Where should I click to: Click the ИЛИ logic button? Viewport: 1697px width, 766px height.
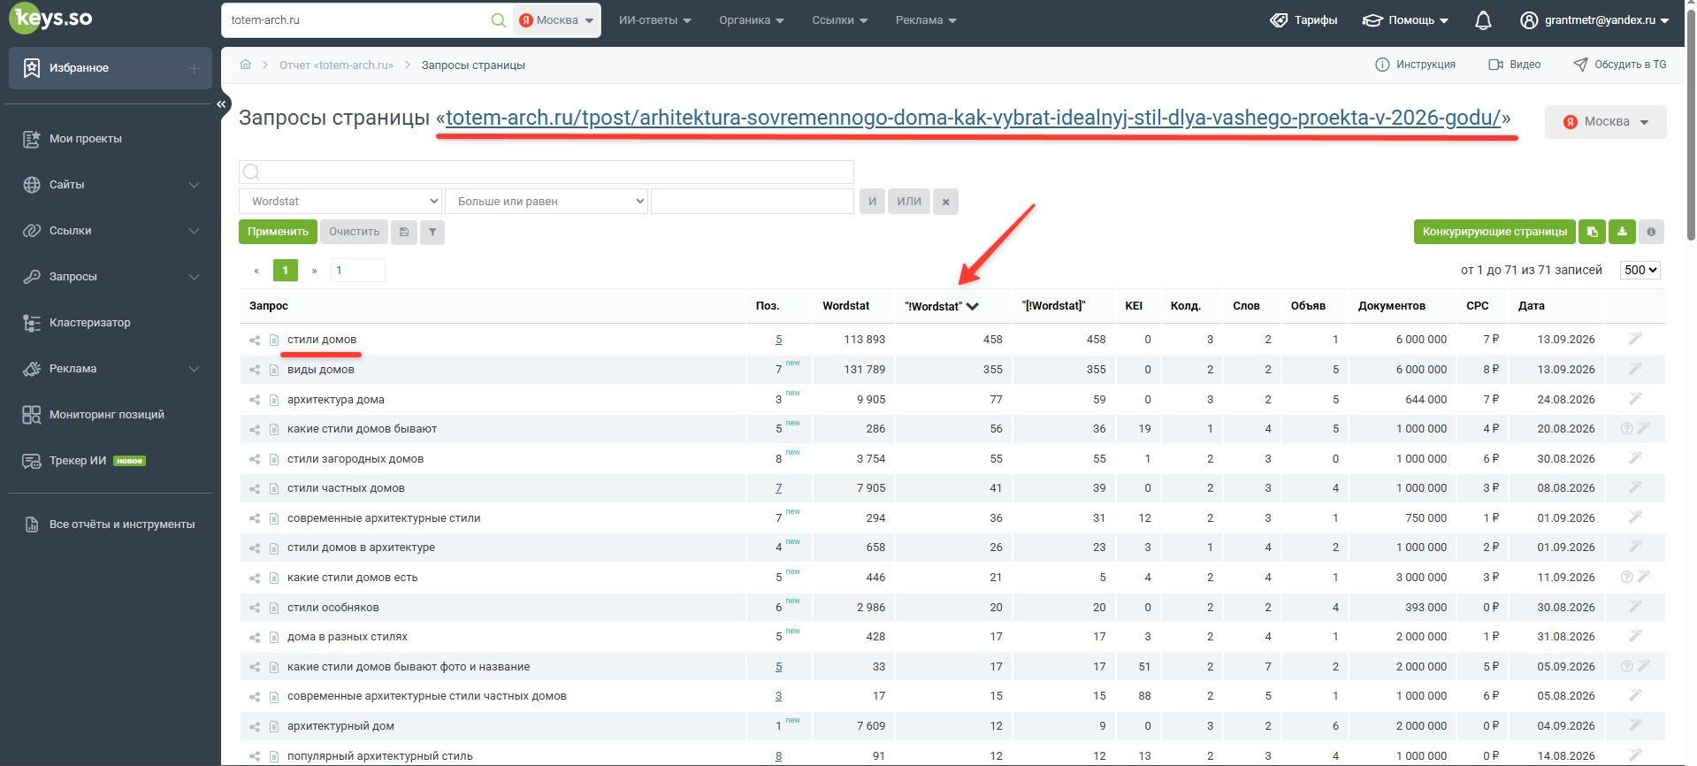[x=909, y=202]
